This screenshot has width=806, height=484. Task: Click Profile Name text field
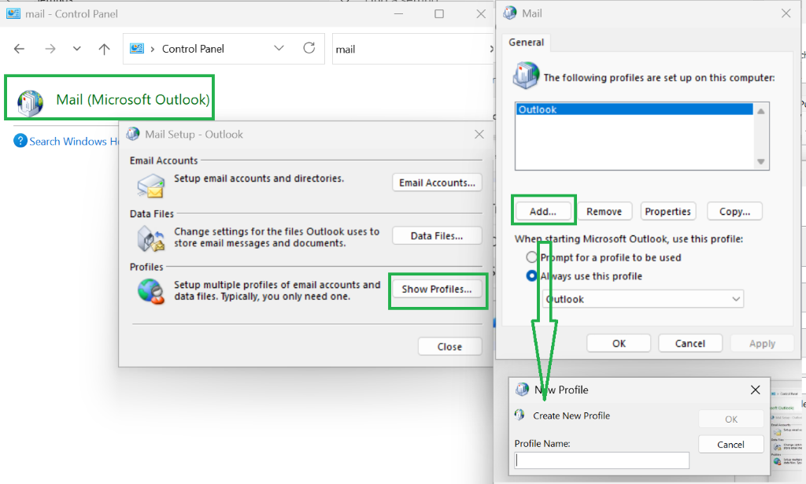tap(601, 460)
